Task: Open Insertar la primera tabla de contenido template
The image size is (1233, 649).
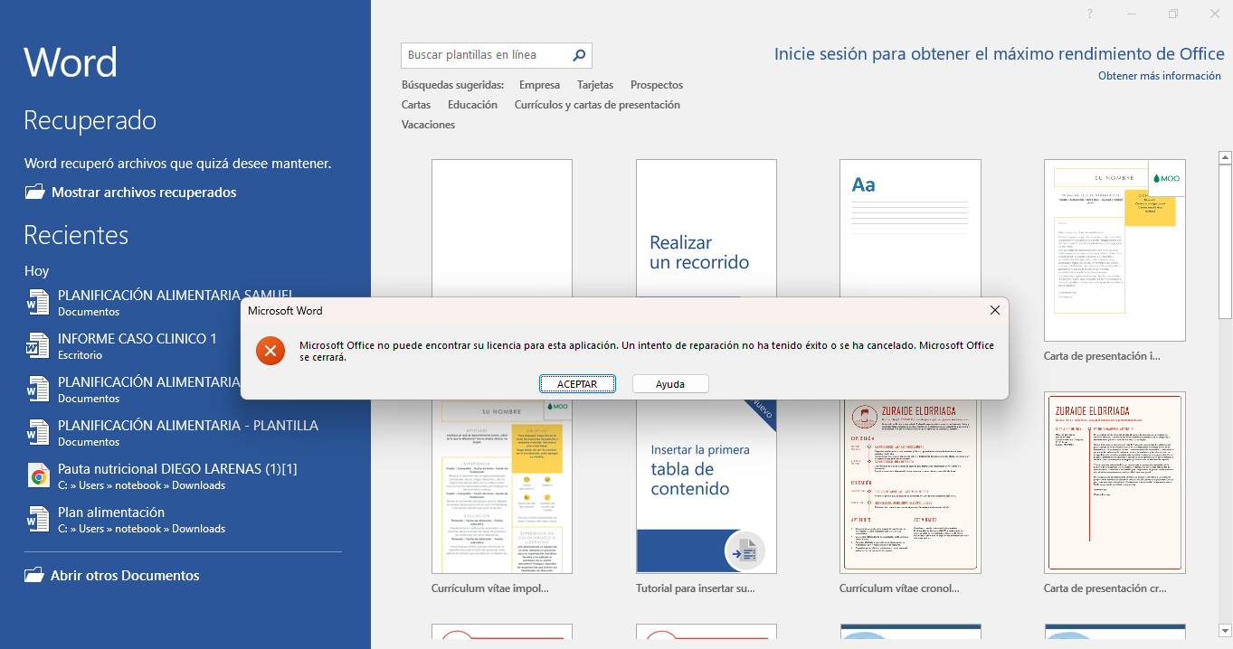Action: point(707,486)
